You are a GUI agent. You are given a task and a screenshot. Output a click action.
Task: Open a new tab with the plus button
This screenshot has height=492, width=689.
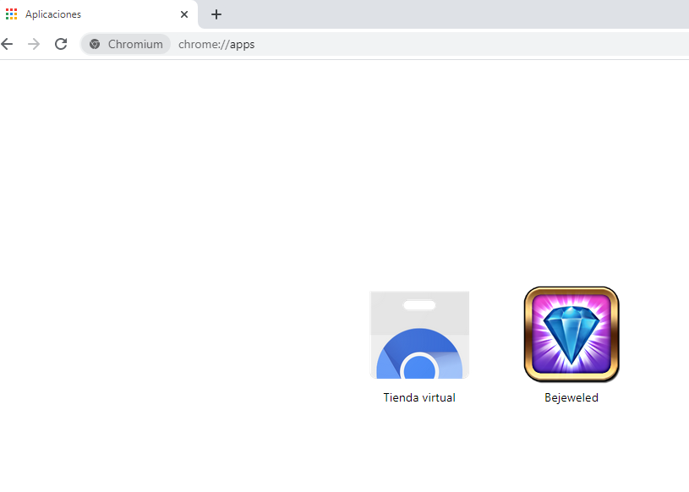[x=216, y=14]
